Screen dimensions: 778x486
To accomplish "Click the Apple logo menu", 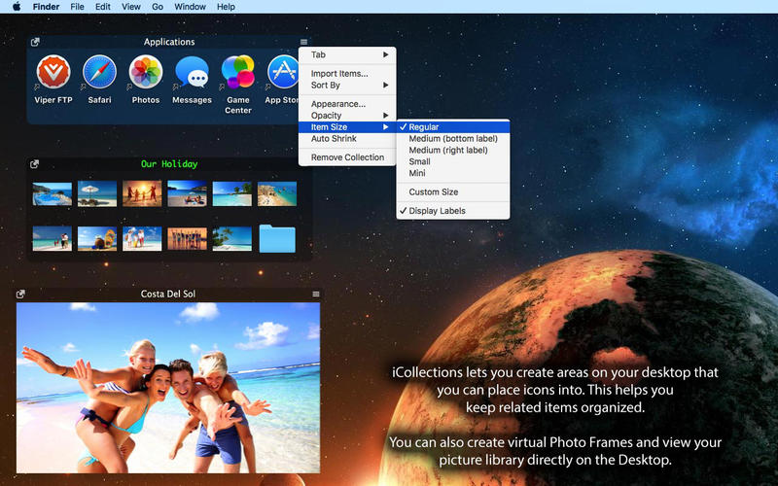I will coord(17,7).
